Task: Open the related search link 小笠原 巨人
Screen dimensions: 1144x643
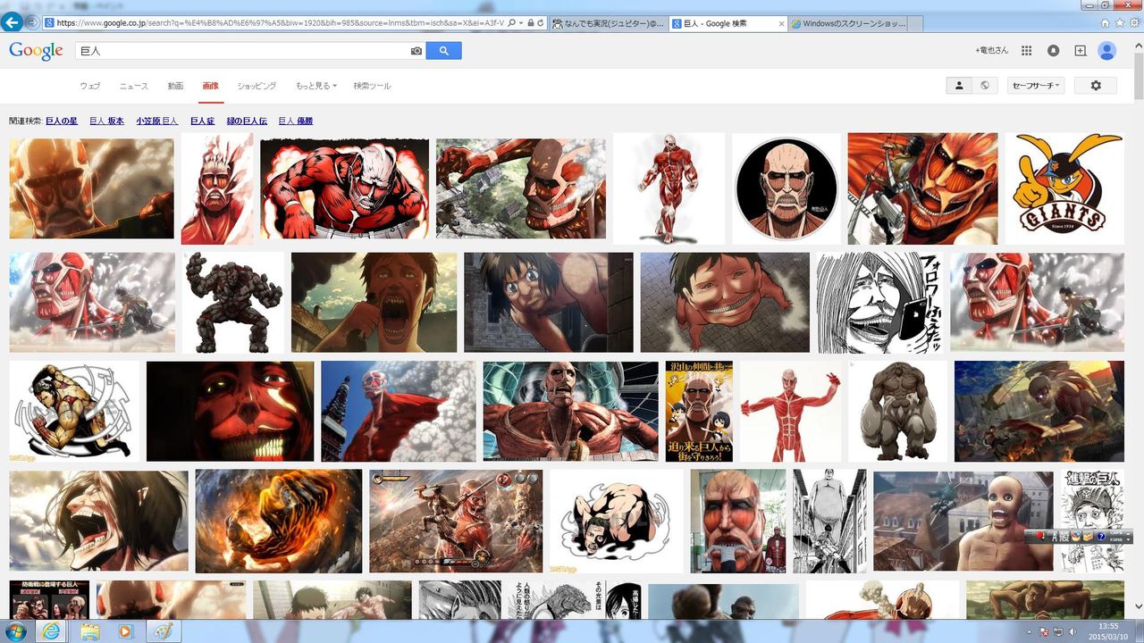Action: coord(156,121)
